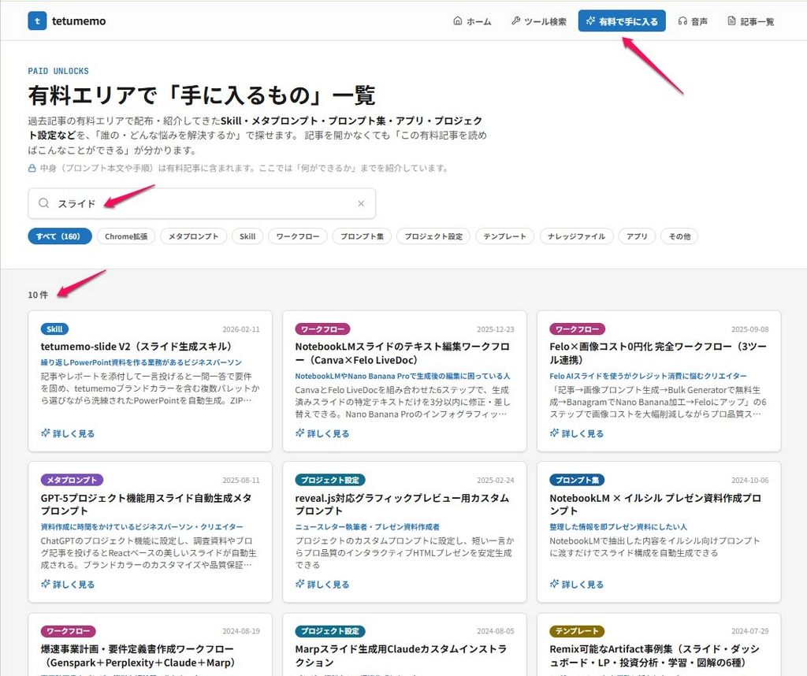Click title tetumemo-slide V2（スライド生成スキル）
The width and height of the screenshot is (807, 676).
[136, 346]
